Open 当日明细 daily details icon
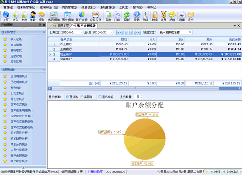Screen dimensions: 242x175 point(54,16)
